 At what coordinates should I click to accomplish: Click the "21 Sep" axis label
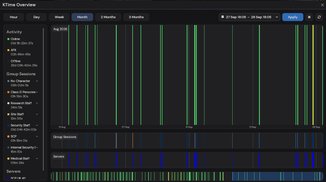253,127
